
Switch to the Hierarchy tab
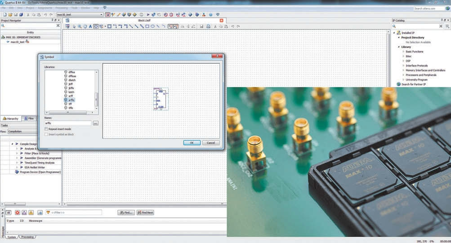tap(11, 118)
